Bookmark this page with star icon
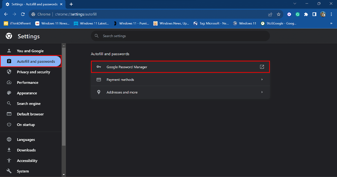 click(x=279, y=14)
